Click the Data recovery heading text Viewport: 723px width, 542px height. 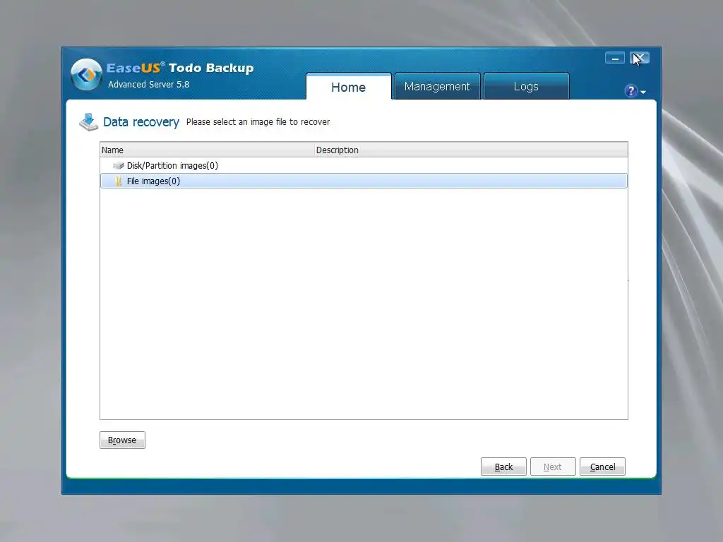pos(141,122)
